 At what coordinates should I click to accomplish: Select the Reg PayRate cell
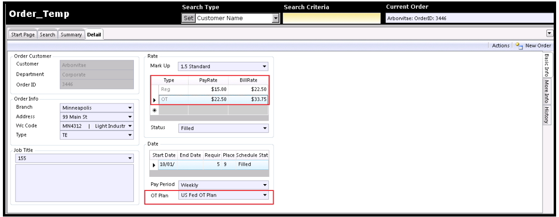pos(208,89)
